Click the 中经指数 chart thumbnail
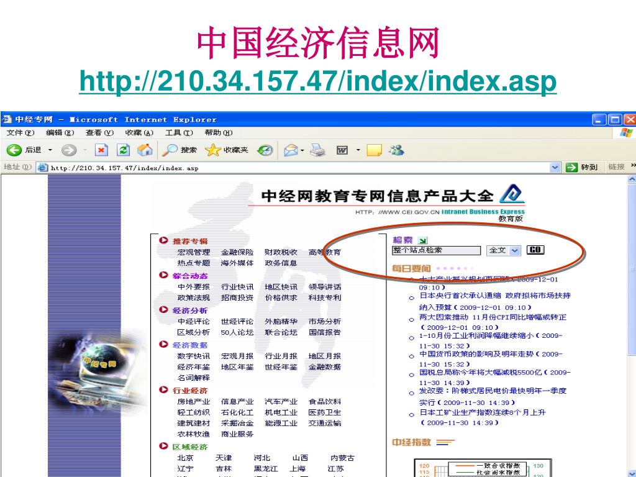The image size is (636, 477). click(483, 468)
